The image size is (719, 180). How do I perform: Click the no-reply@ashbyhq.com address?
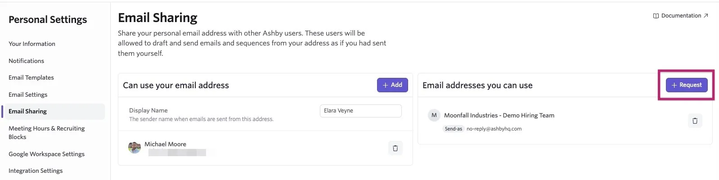point(494,129)
